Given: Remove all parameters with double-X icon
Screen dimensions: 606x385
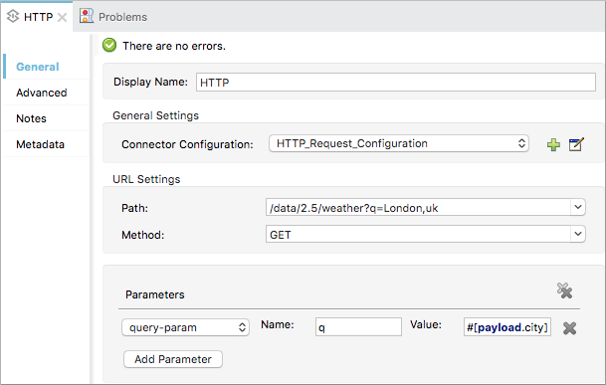Looking at the screenshot, I should click(564, 290).
